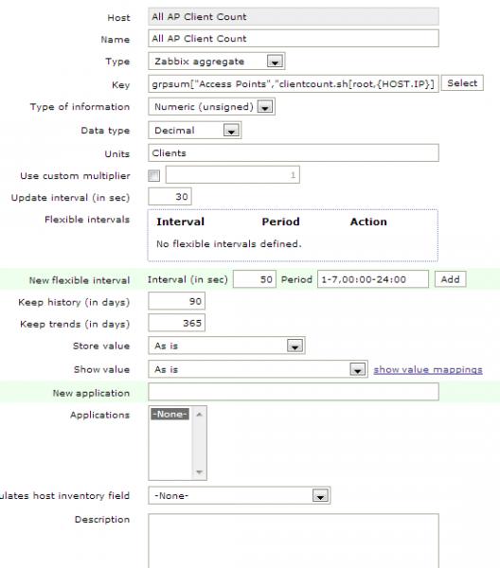500x568 pixels.
Task: Open the host inventory field dropdown
Action: 240,495
